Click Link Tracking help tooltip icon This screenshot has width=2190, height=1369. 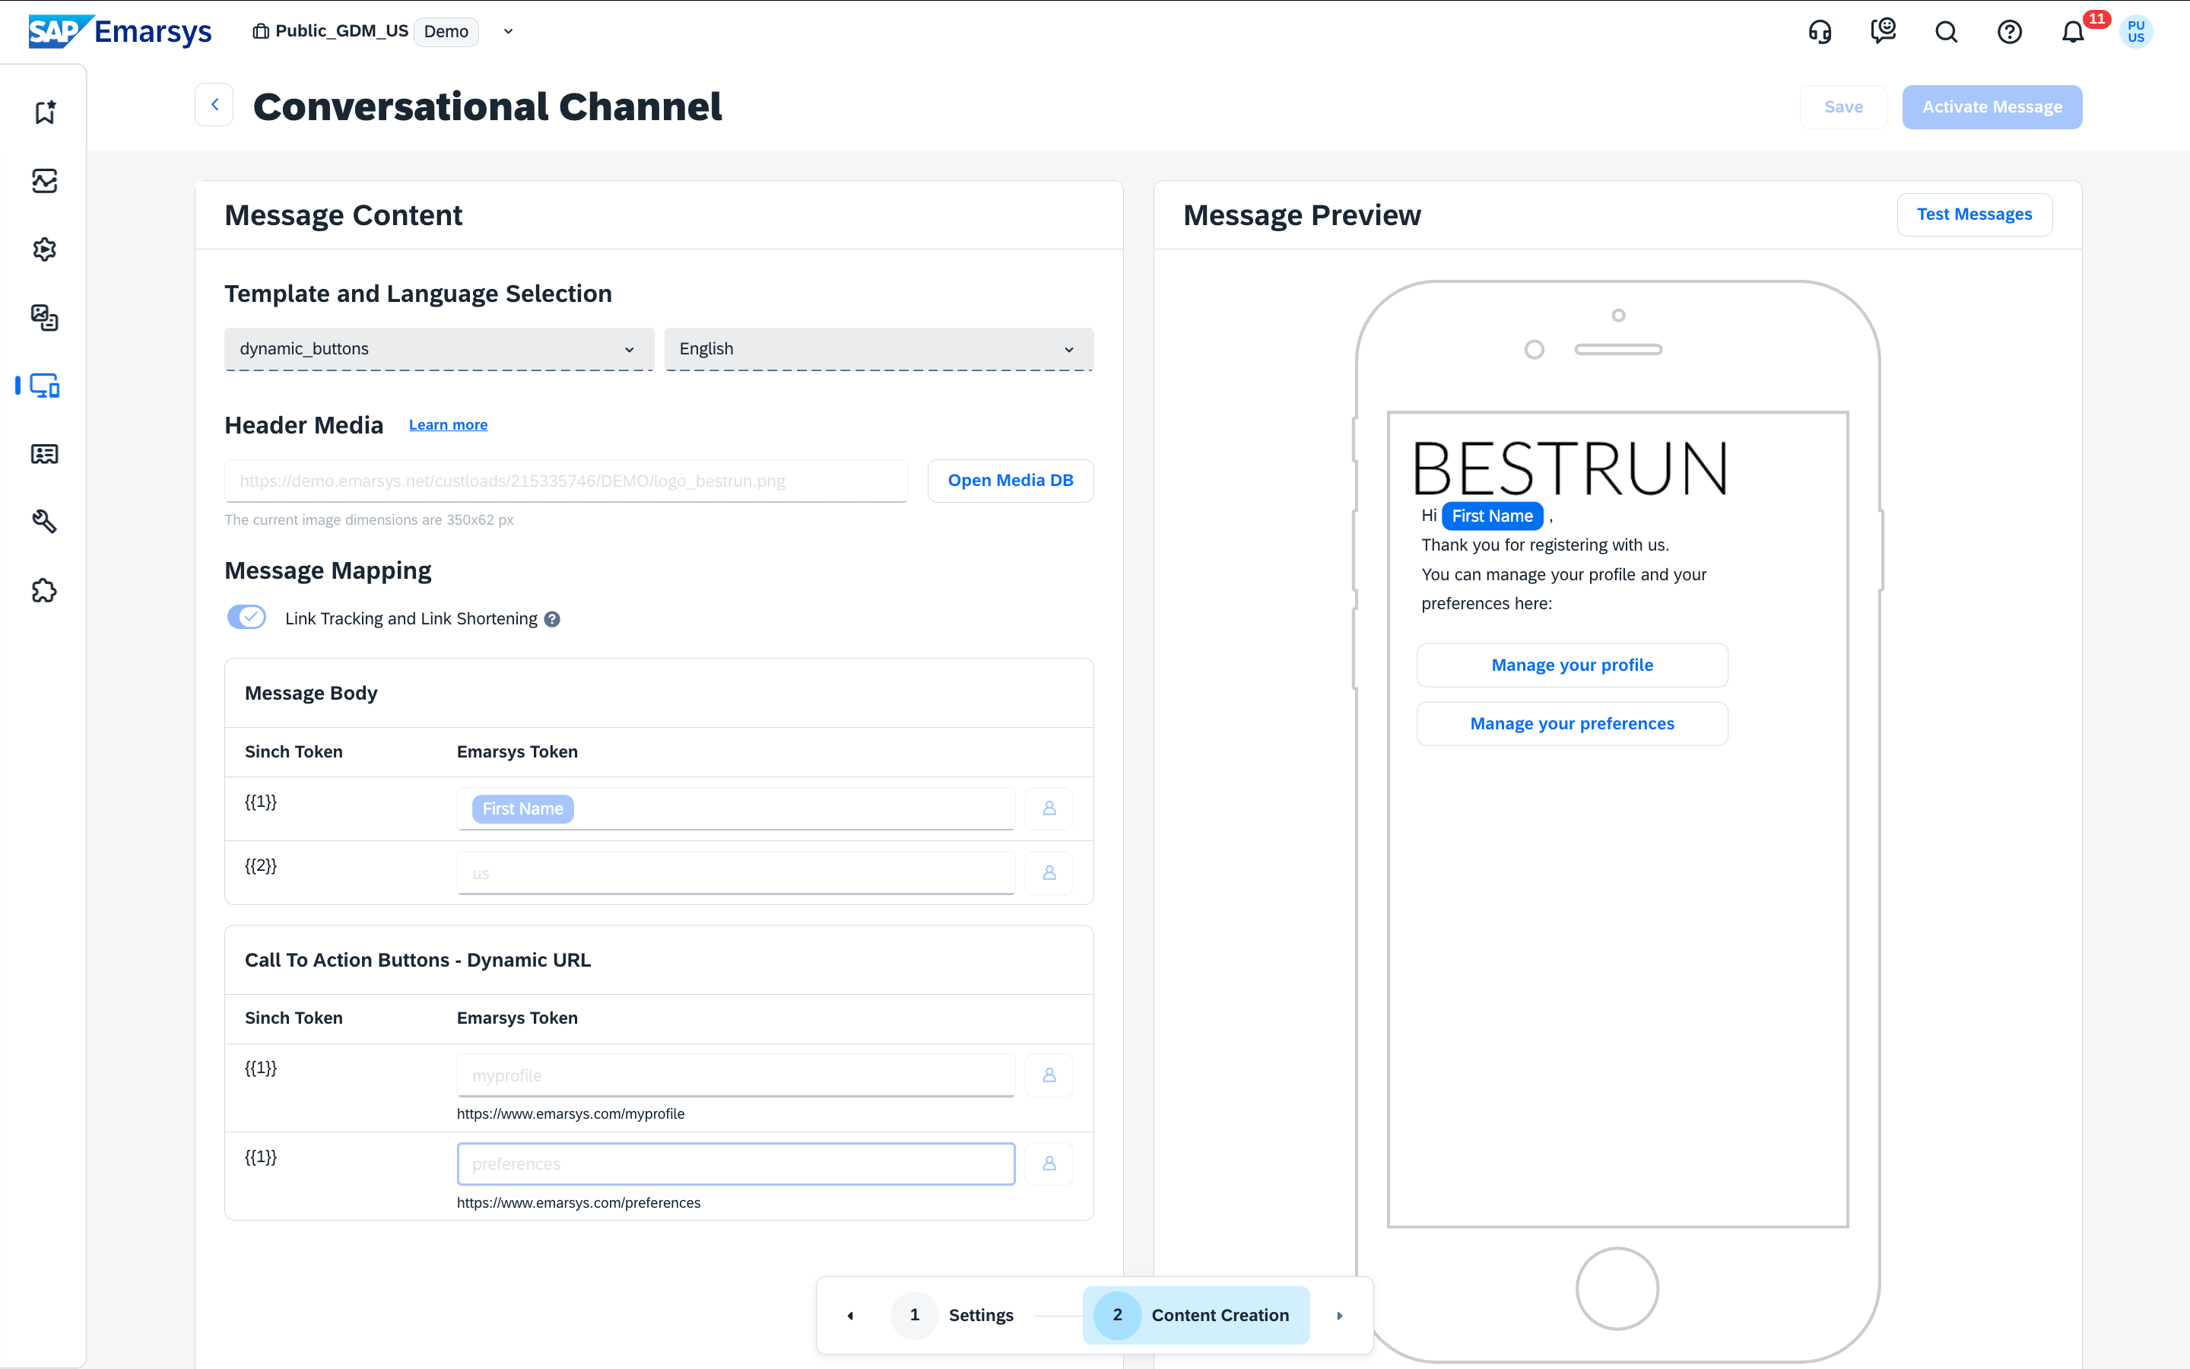coord(552,619)
